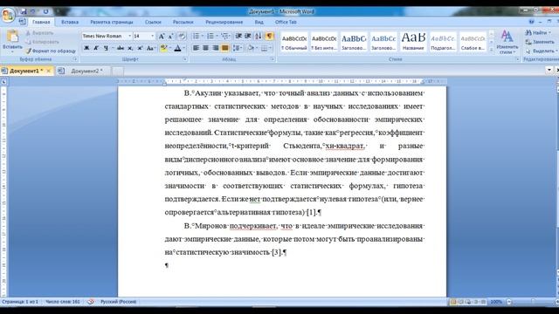Click Русский (Россия) language in status bar
This screenshot has width=559, height=314.
coord(119,302)
